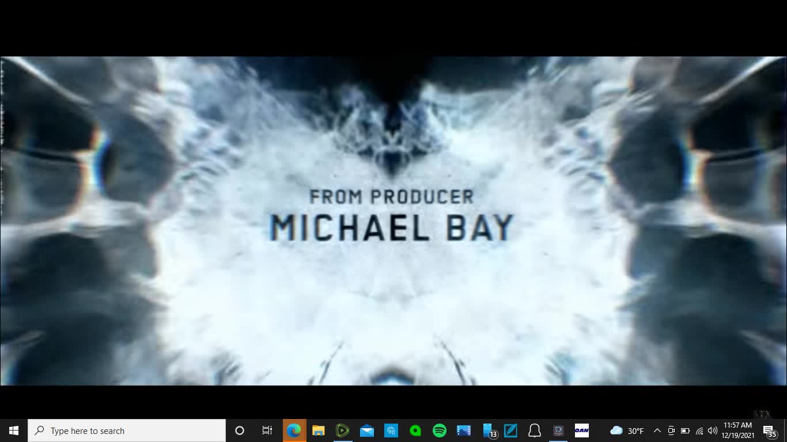
Task: Expand the hidden system tray icons
Action: coord(657,430)
